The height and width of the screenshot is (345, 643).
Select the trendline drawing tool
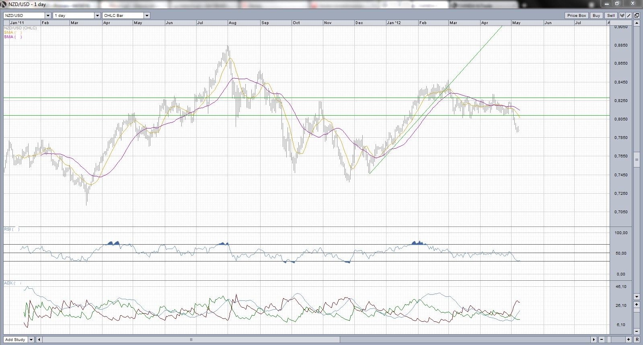point(629,15)
